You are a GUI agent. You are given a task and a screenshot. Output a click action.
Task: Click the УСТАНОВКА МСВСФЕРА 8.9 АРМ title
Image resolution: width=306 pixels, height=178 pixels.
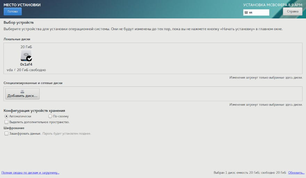pos(273,5)
